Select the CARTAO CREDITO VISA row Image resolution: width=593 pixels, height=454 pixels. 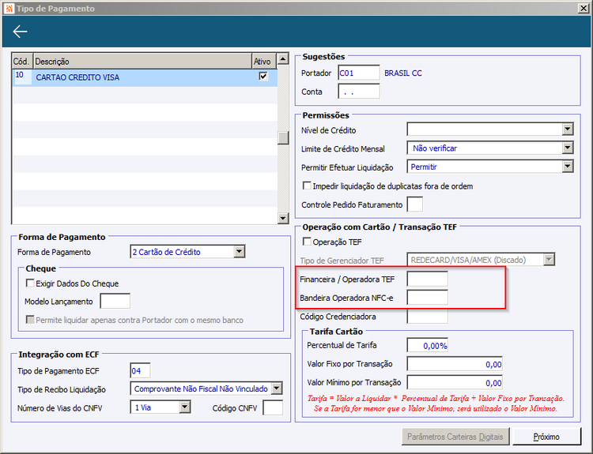click(145, 77)
